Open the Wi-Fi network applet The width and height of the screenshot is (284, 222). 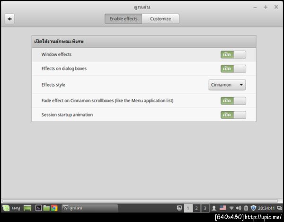coord(231,208)
